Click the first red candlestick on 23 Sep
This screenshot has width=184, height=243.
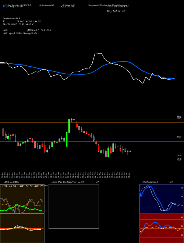3,132
